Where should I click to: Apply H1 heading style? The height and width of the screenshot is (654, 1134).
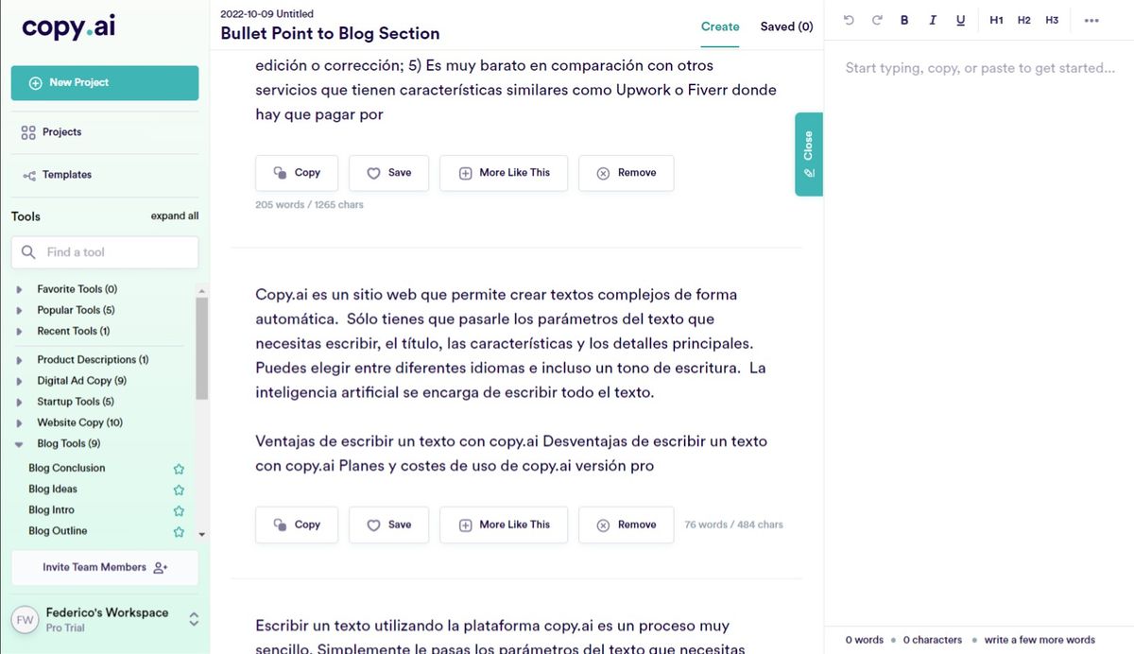tap(996, 20)
